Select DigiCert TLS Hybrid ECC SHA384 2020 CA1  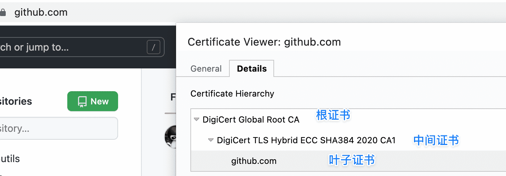point(306,140)
